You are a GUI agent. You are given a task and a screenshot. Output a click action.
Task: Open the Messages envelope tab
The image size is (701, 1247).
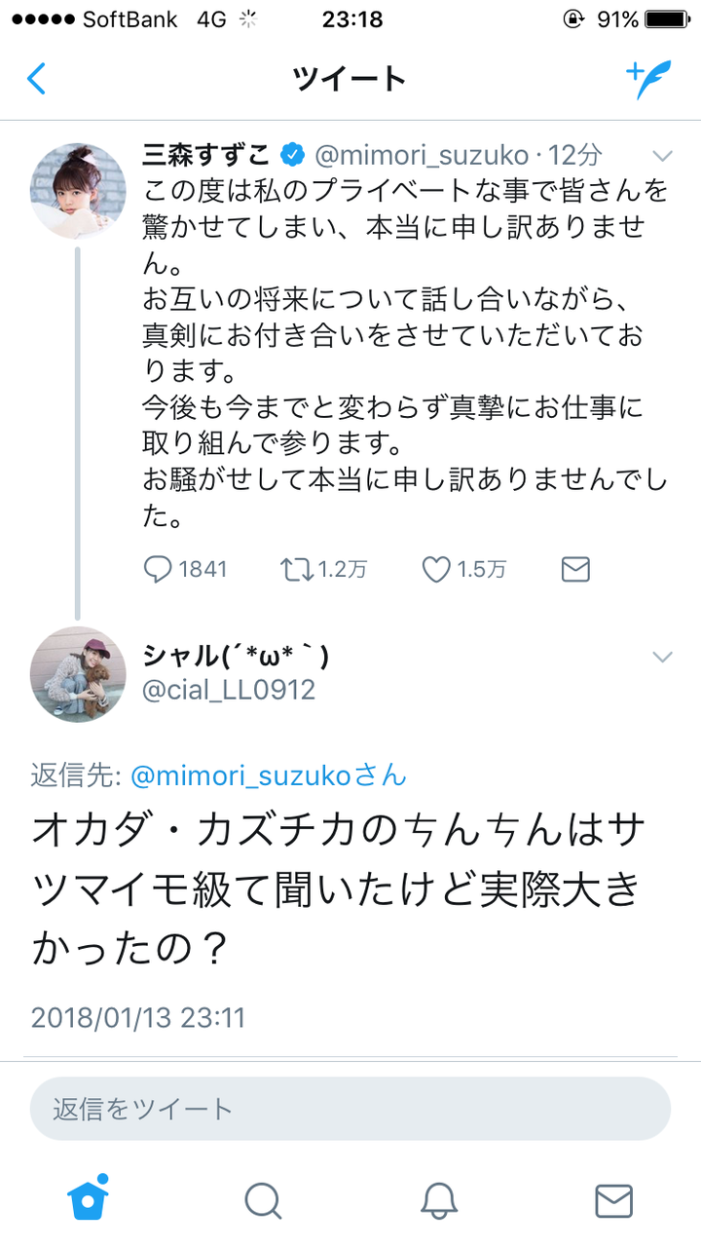(613, 1200)
